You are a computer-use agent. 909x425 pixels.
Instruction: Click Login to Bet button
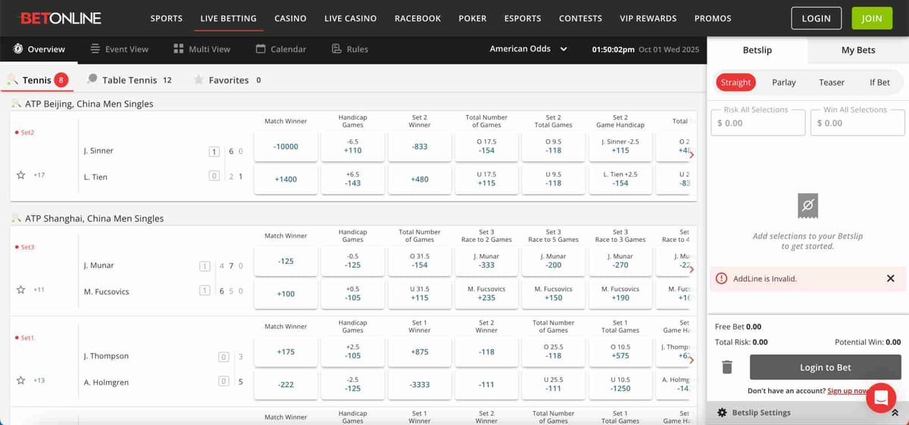click(x=826, y=368)
